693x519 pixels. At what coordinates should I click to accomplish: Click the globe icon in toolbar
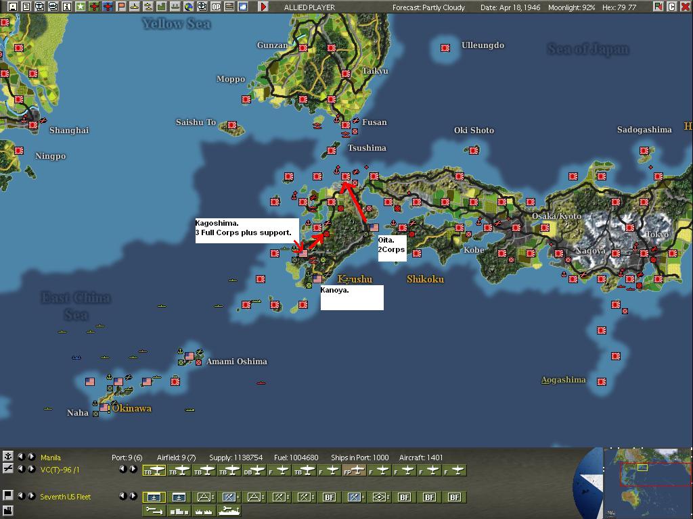click(x=189, y=7)
